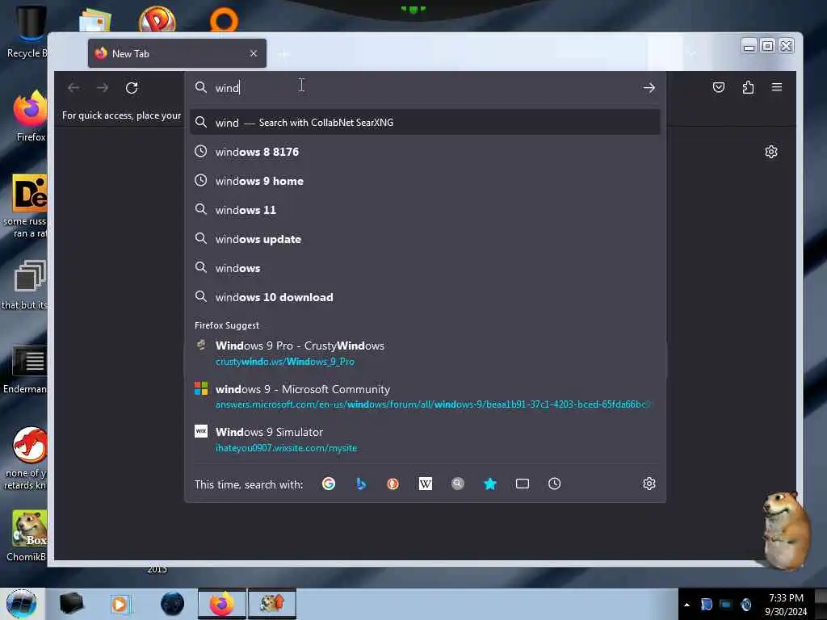Select the New Tab tab
The height and width of the screenshot is (620, 827).
point(177,53)
